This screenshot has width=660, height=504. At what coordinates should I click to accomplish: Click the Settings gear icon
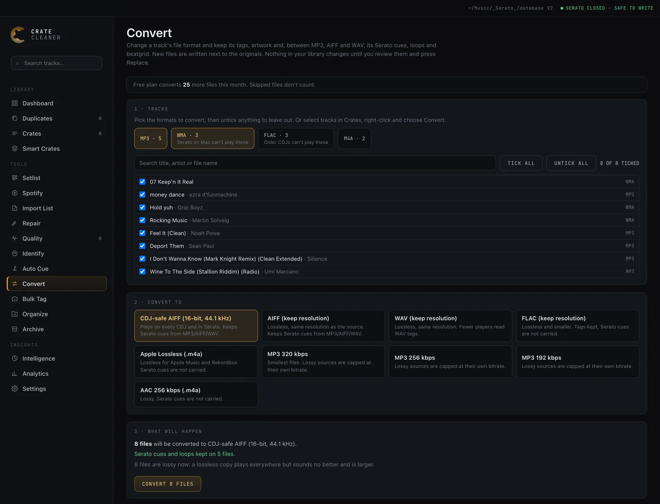tap(15, 389)
